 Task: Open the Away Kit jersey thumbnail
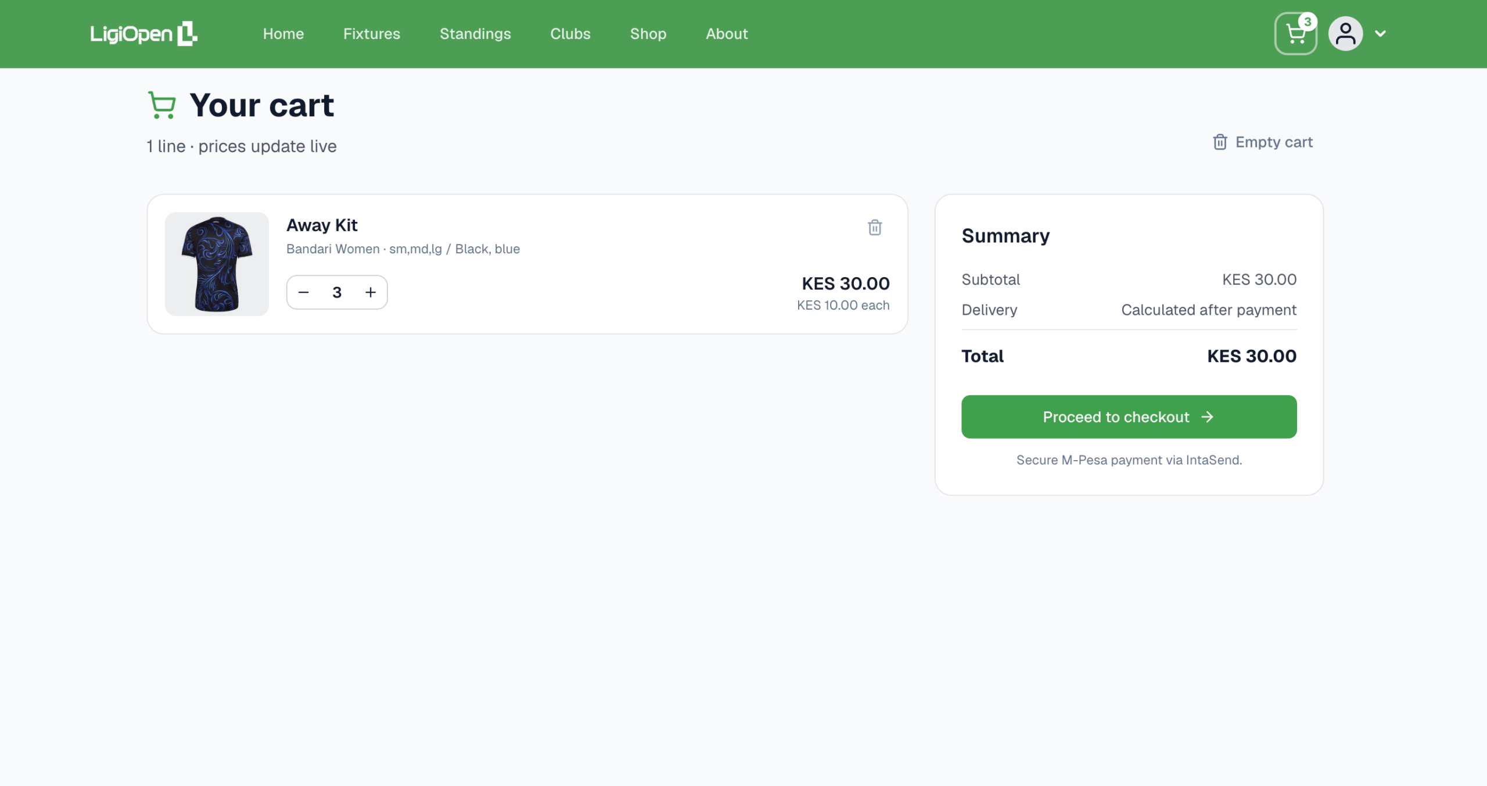(217, 264)
